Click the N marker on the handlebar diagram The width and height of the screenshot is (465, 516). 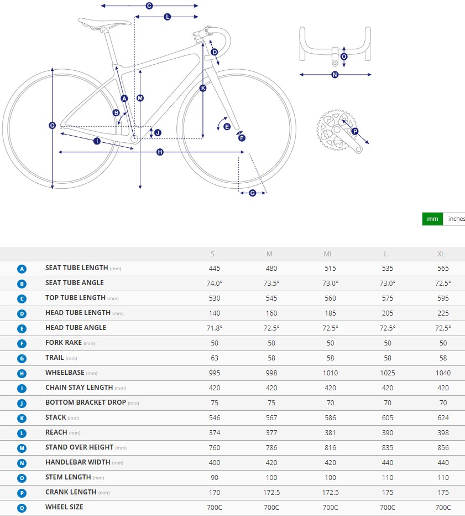pyautogui.click(x=335, y=75)
